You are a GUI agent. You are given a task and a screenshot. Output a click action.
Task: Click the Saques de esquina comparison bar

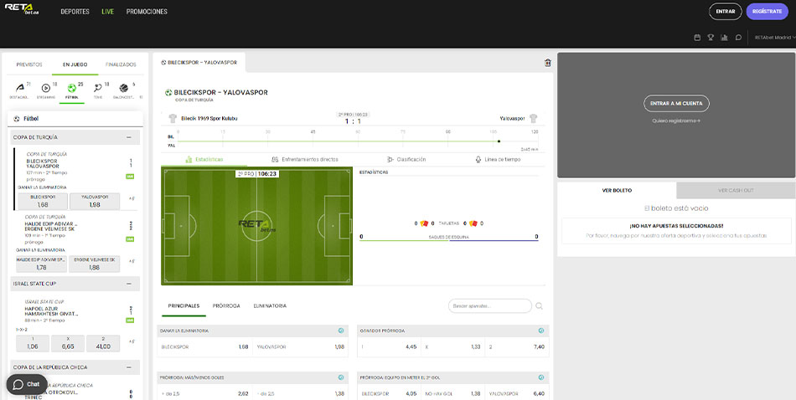pos(449,240)
